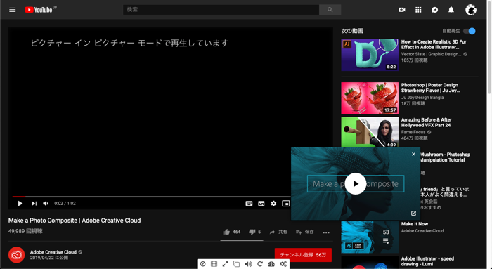Toggle the miniplayer button in player controls
The height and width of the screenshot is (269, 492).
click(x=285, y=204)
